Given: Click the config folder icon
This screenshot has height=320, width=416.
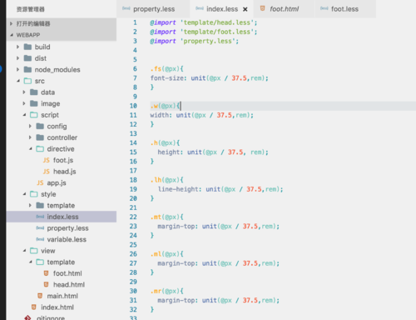Looking at the screenshot, I should pyautogui.click(x=40, y=126).
